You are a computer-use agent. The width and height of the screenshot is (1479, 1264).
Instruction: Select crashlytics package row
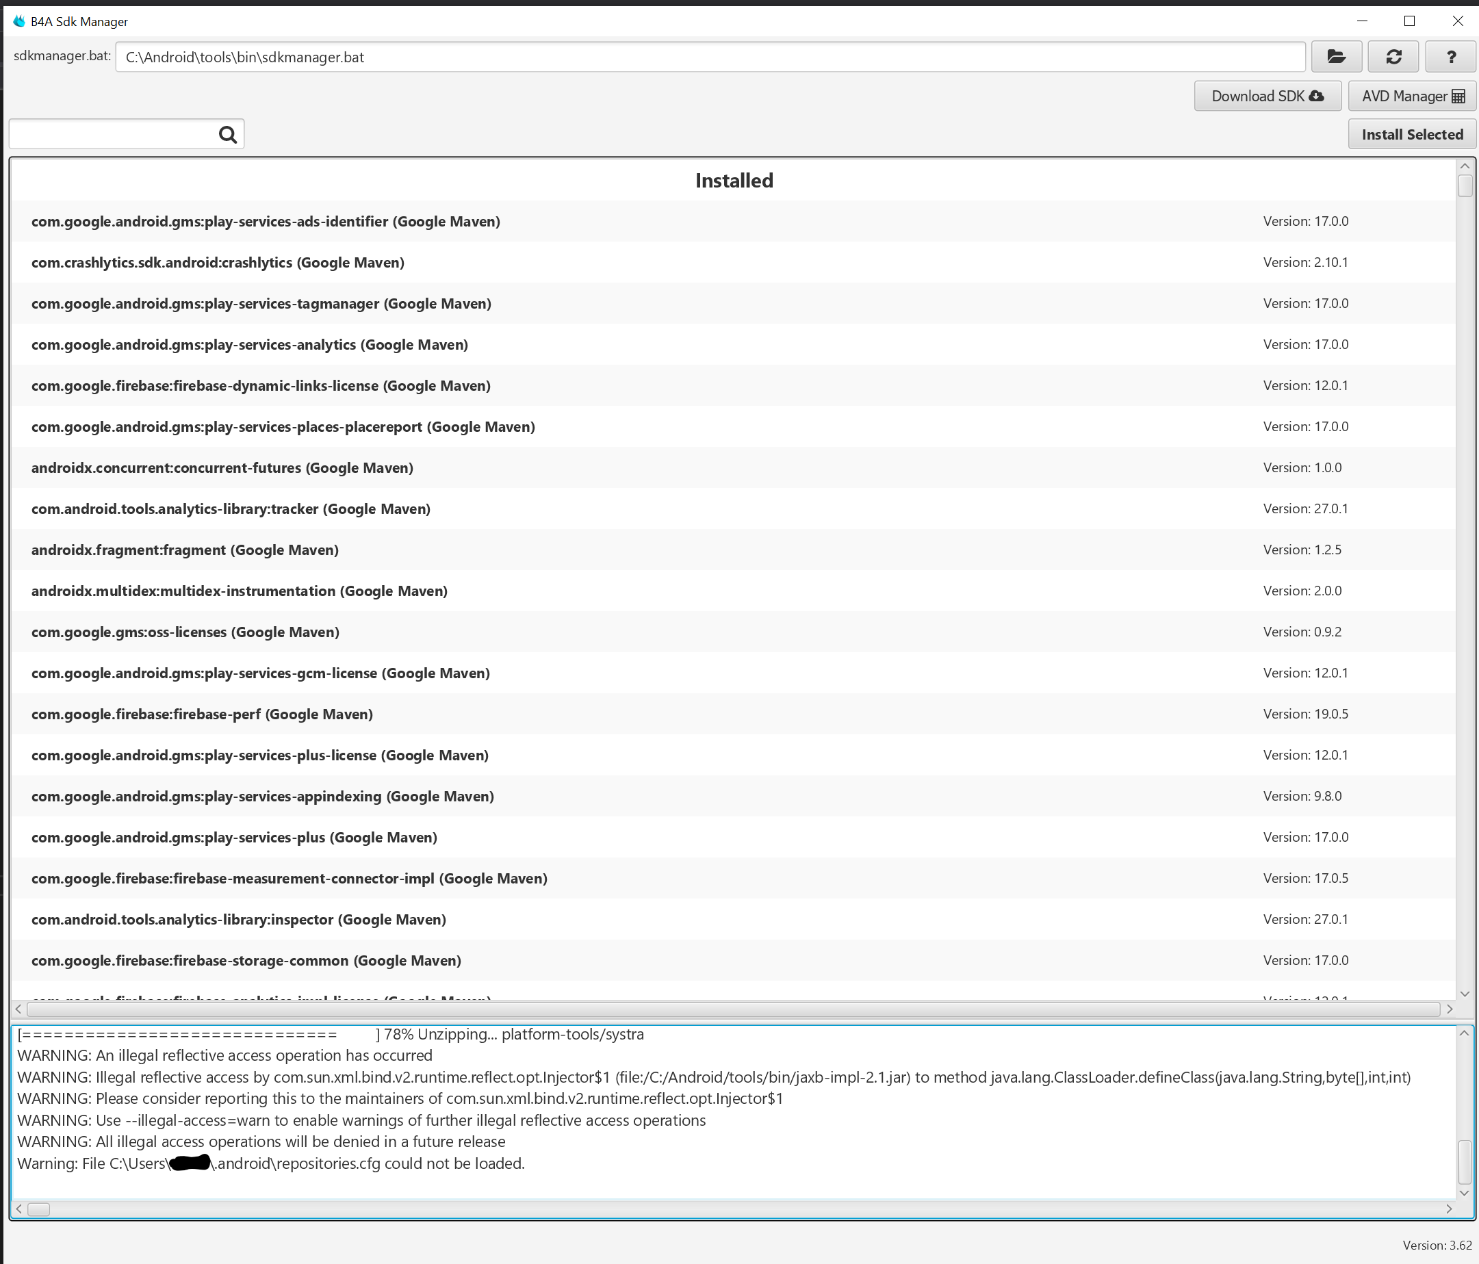(733, 263)
